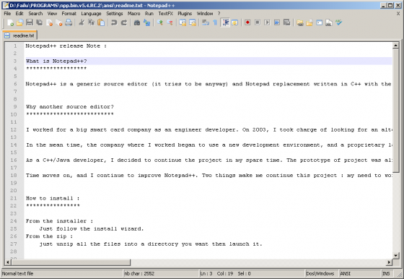The width and height of the screenshot is (404, 279).
Task: Close the current file via toolbar icon
Action: tap(49, 22)
